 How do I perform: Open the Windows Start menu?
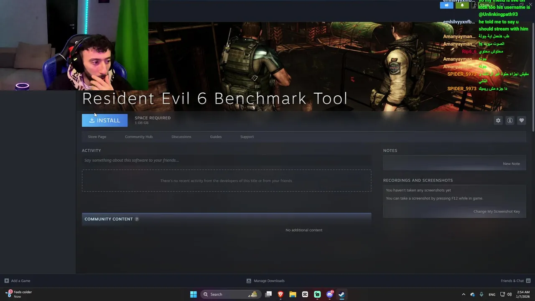[x=194, y=294]
